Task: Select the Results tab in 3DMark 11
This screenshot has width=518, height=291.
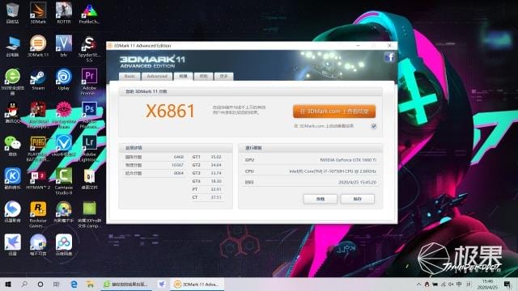Action: 184,76
